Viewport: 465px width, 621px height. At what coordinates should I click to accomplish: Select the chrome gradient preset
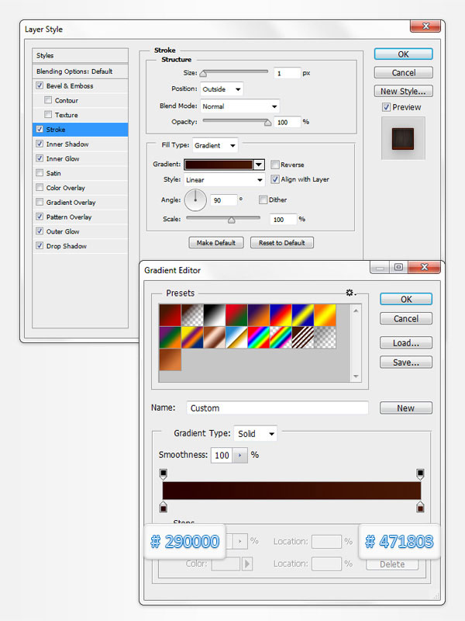pos(236,338)
